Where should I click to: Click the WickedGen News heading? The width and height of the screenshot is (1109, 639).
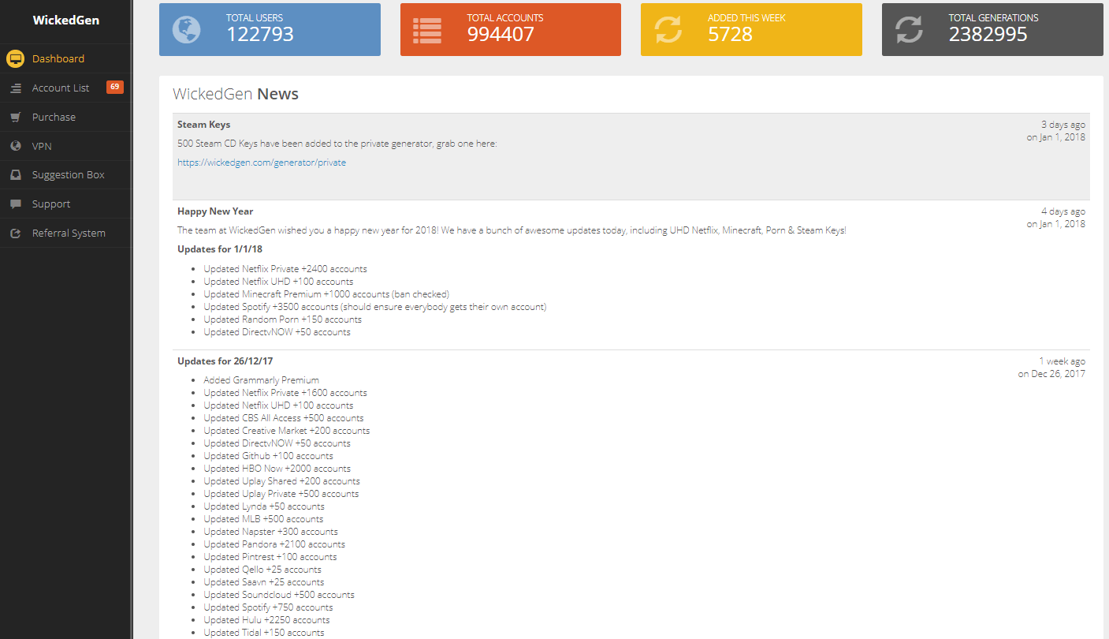pyautogui.click(x=236, y=94)
